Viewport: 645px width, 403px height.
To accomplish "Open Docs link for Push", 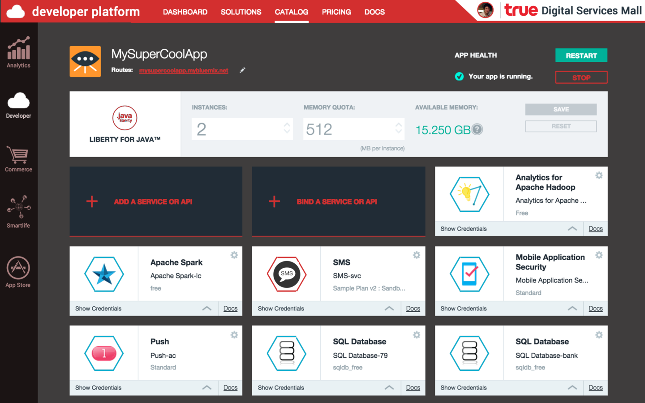I will (x=230, y=388).
